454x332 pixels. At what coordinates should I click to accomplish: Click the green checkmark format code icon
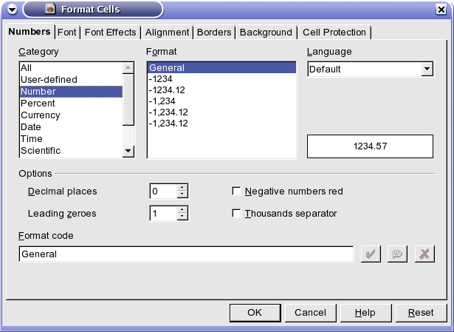[x=370, y=254]
